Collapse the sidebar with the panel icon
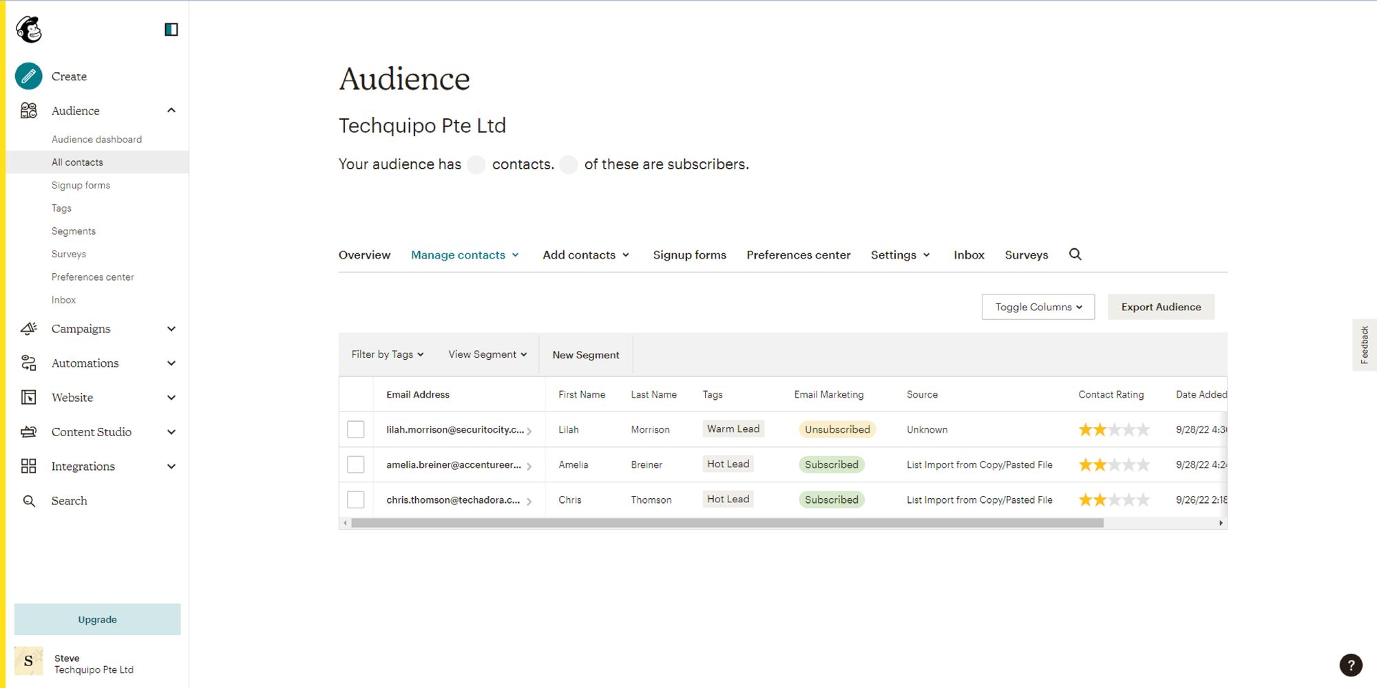The height and width of the screenshot is (688, 1377). [171, 29]
